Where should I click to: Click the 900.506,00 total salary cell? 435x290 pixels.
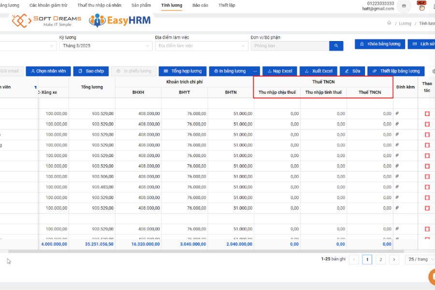(92, 176)
